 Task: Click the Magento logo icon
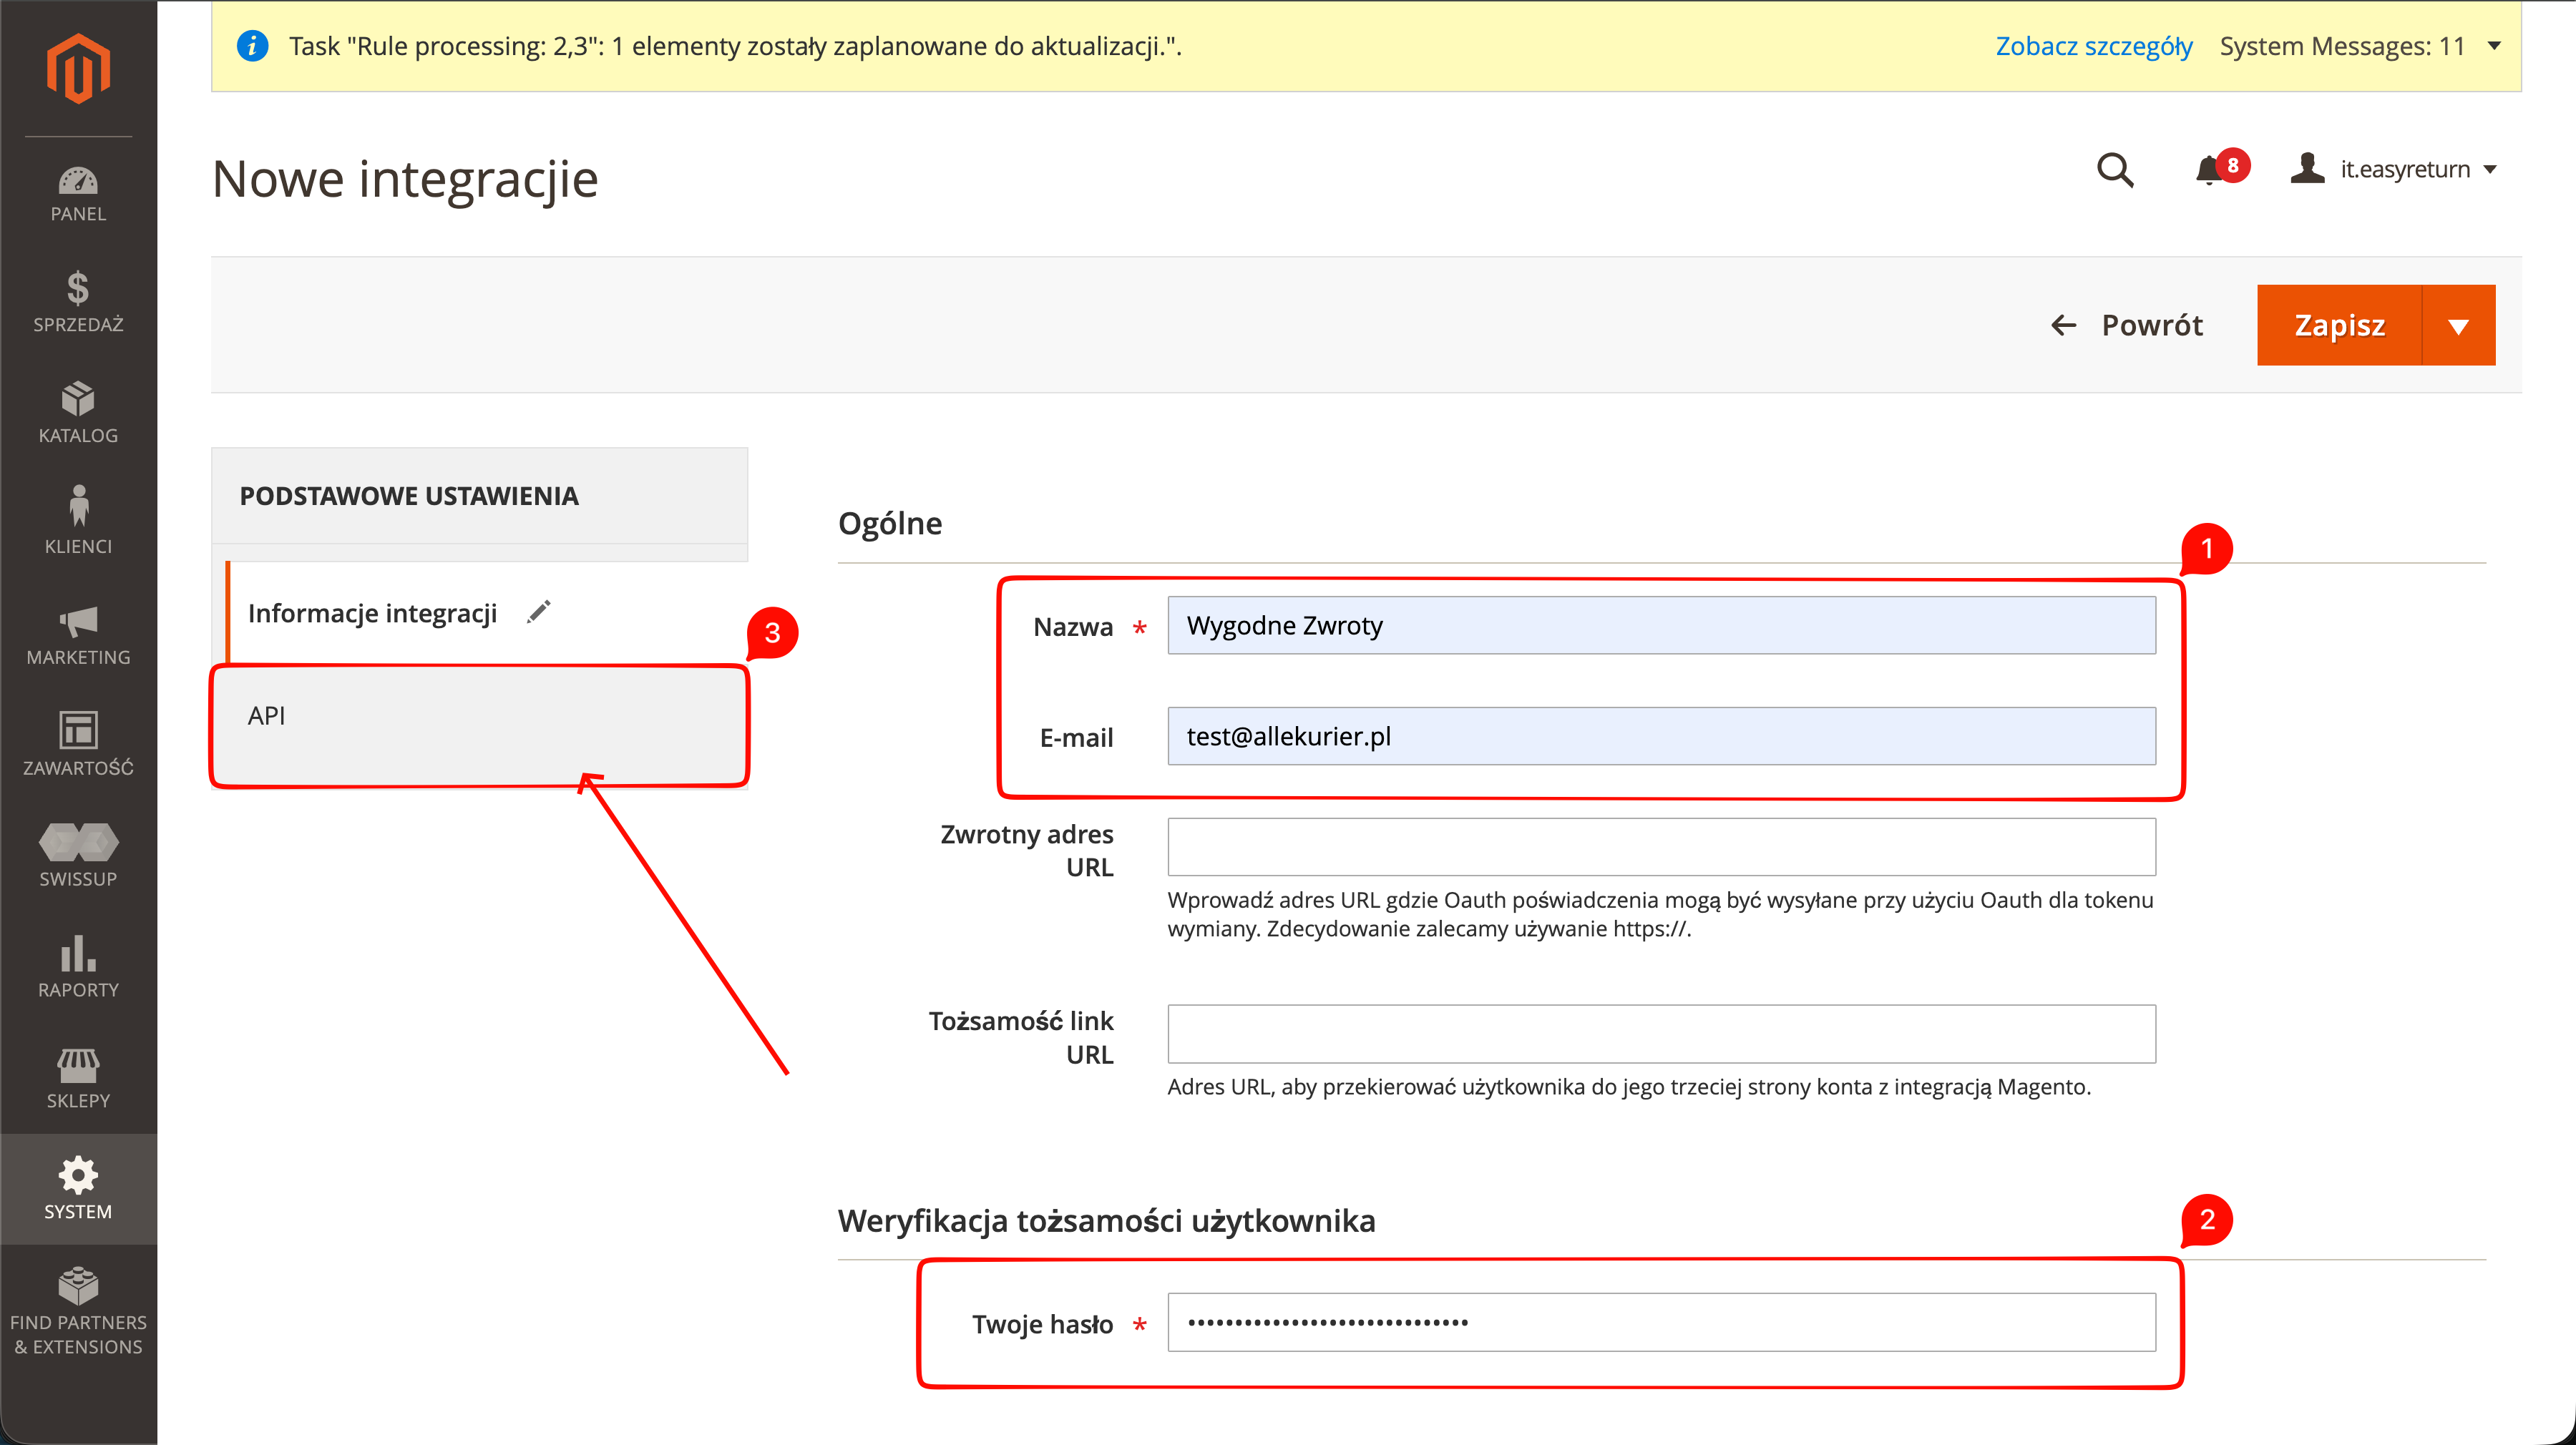(x=78, y=68)
